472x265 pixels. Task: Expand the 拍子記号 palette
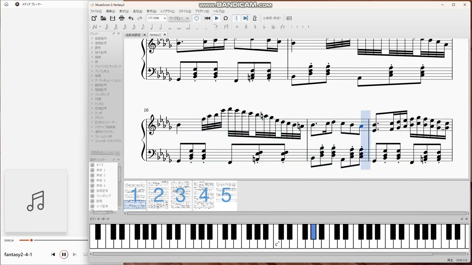pos(92,52)
